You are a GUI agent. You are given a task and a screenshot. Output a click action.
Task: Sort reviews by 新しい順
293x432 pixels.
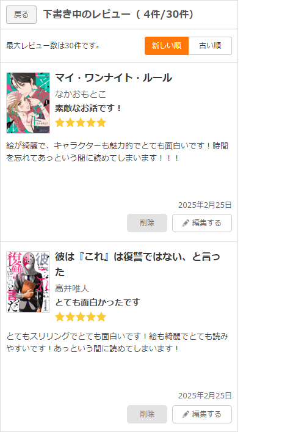click(x=167, y=46)
